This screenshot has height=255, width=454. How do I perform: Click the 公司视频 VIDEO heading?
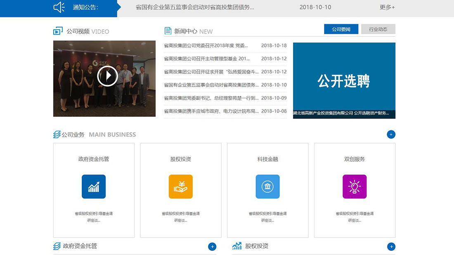click(88, 31)
